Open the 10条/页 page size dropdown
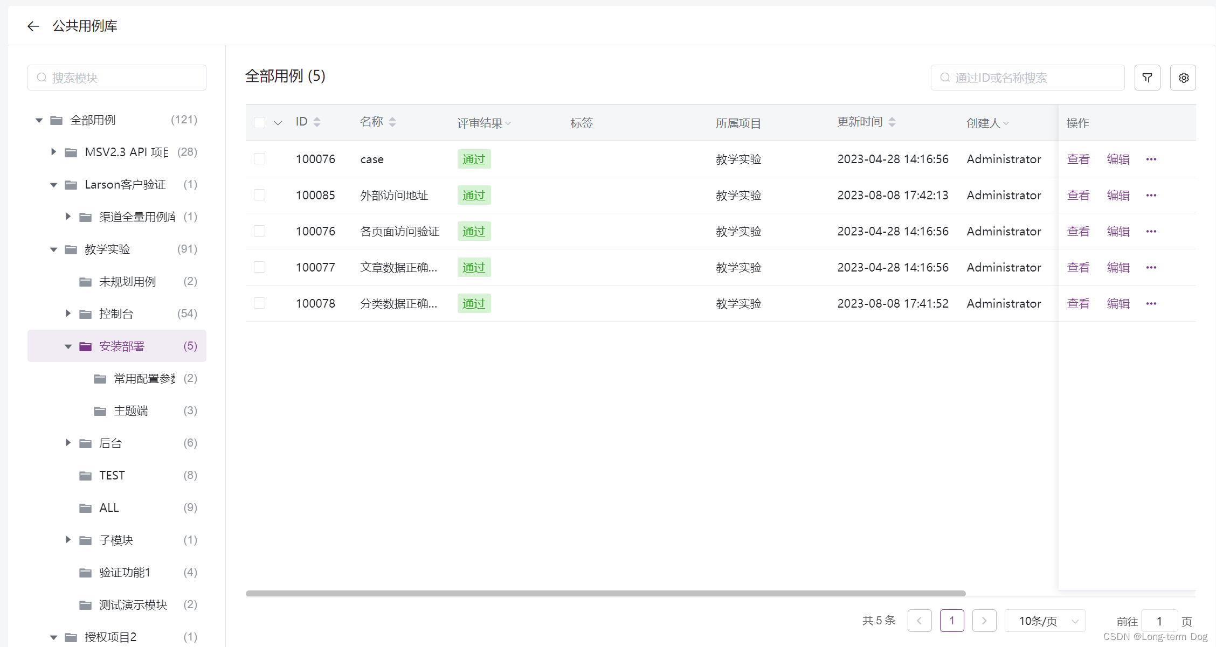The height and width of the screenshot is (647, 1216). (1045, 621)
